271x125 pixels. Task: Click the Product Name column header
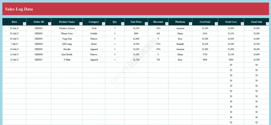click(x=67, y=22)
